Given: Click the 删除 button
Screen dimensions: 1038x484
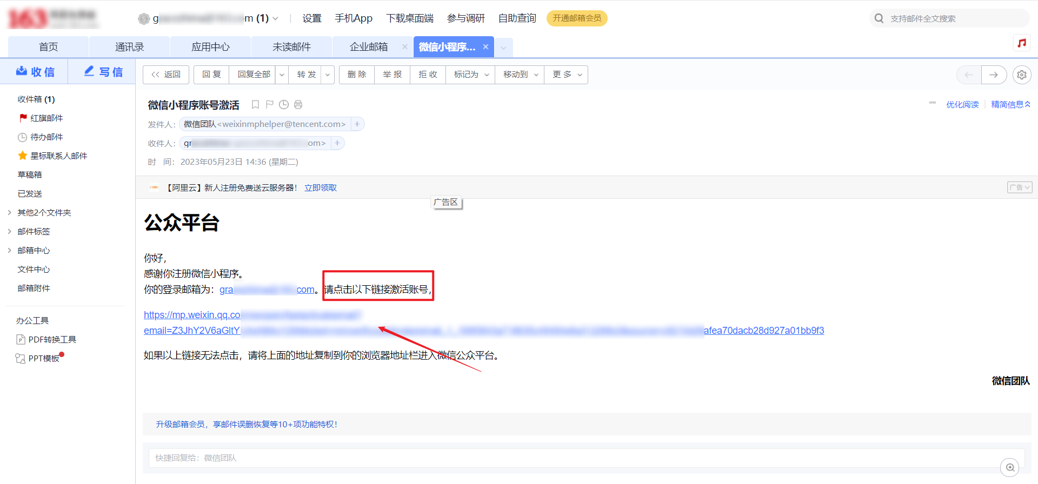Looking at the screenshot, I should pos(357,75).
